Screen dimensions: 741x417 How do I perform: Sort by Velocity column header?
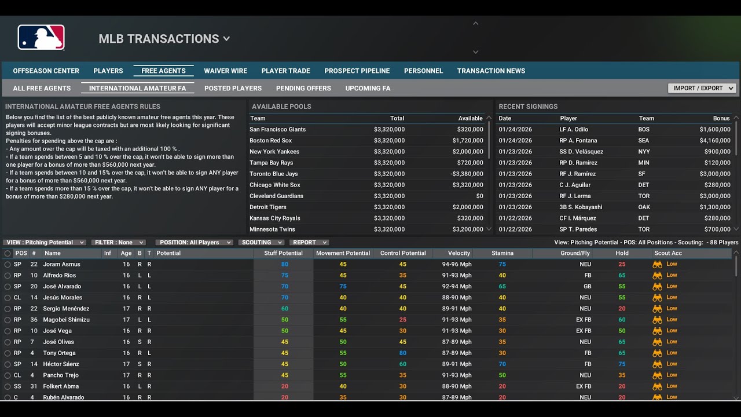tap(459, 253)
